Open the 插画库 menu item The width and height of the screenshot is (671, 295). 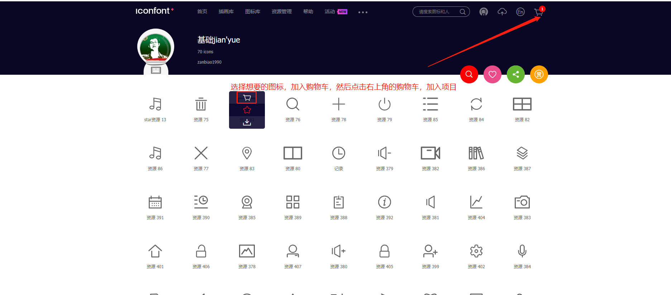point(226,12)
